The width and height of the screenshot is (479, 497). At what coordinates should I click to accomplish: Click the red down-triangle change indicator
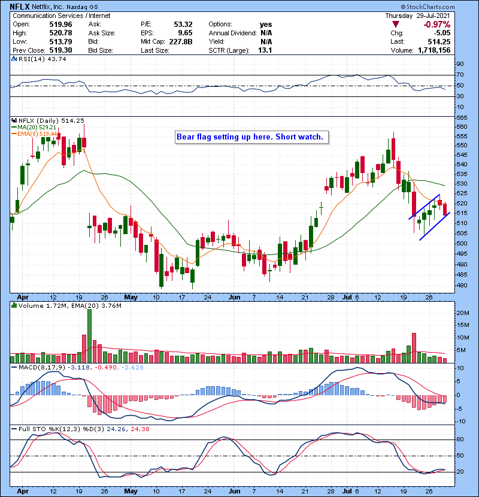pyautogui.click(x=395, y=24)
